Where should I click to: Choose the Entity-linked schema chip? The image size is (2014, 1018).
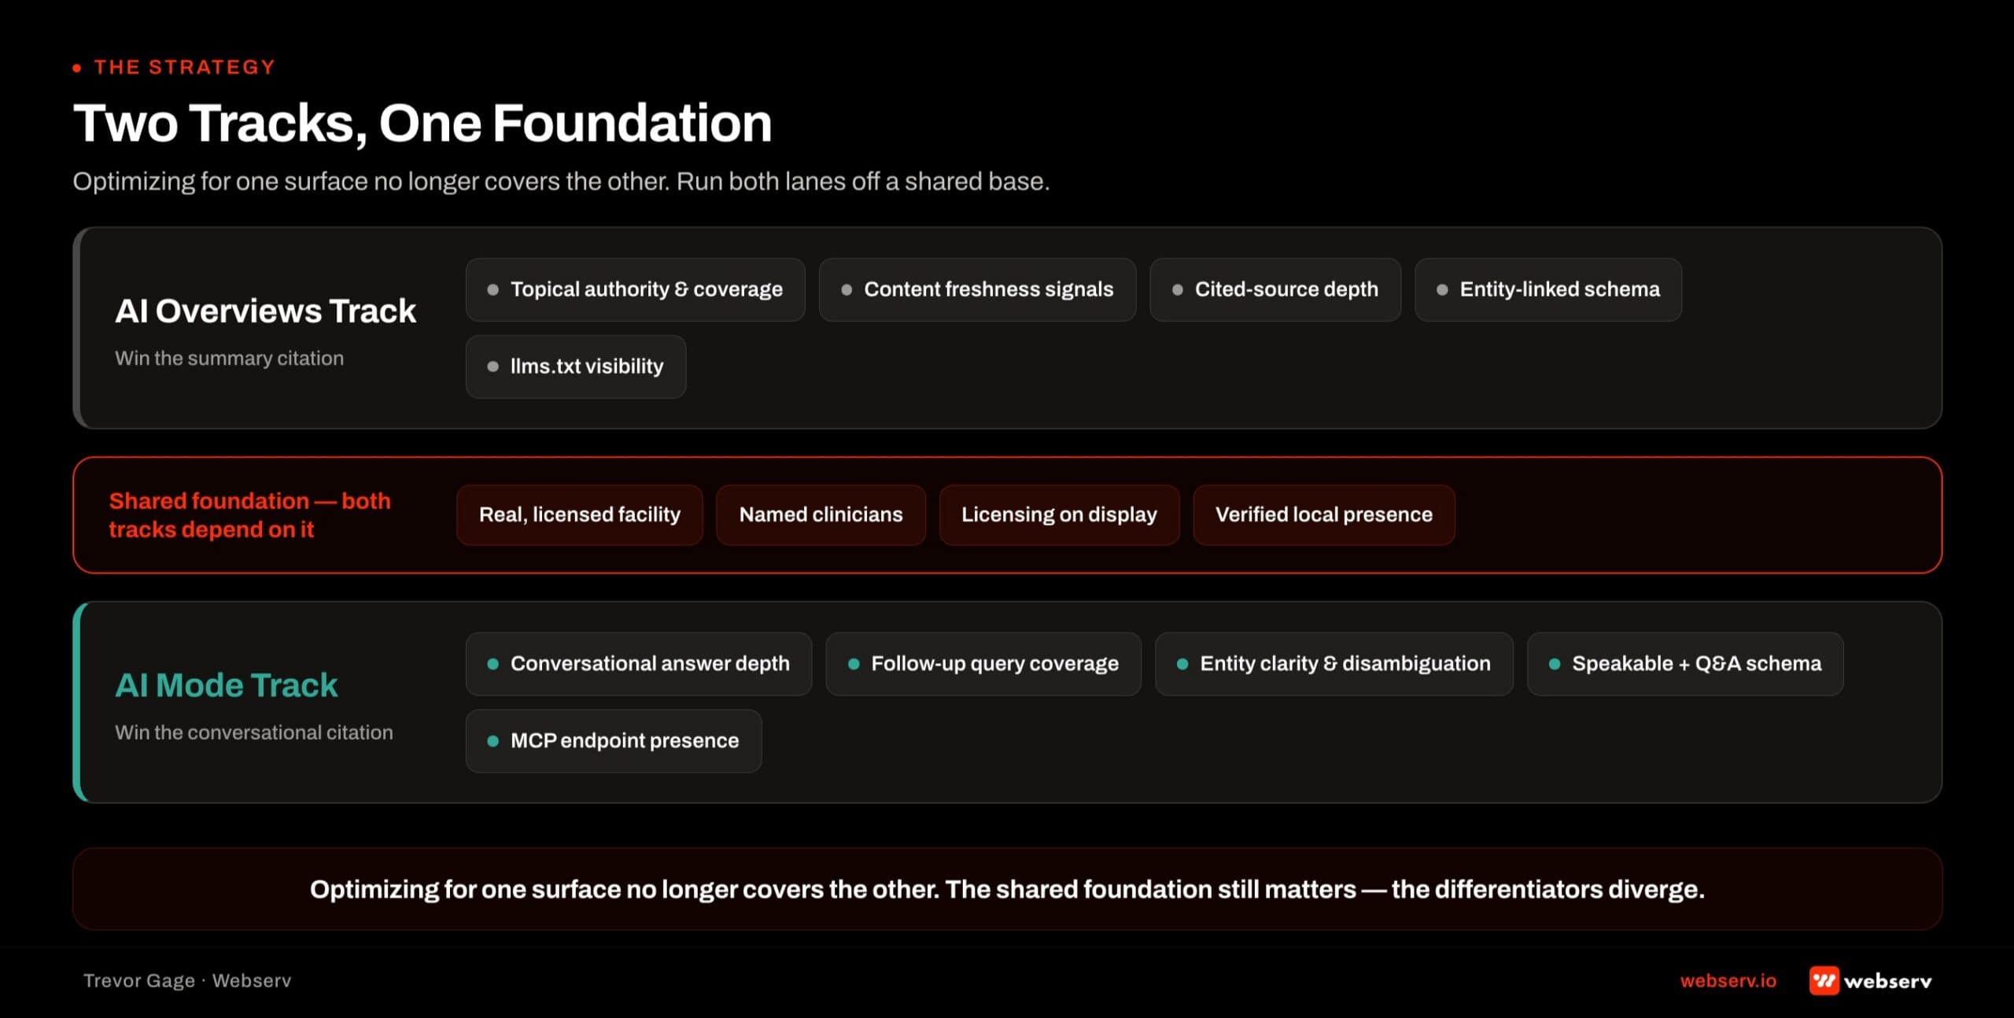tap(1547, 290)
